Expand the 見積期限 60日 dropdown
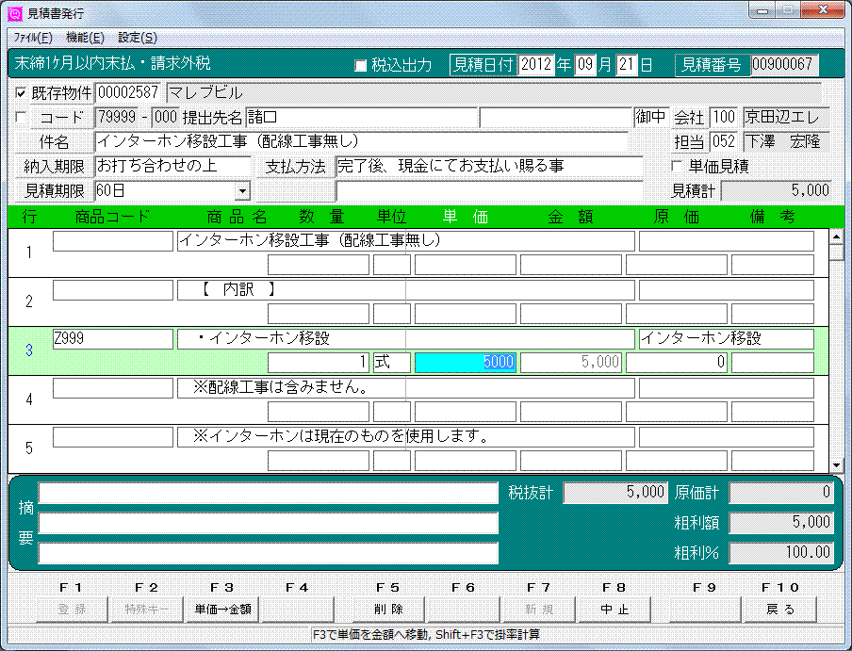 [x=243, y=190]
